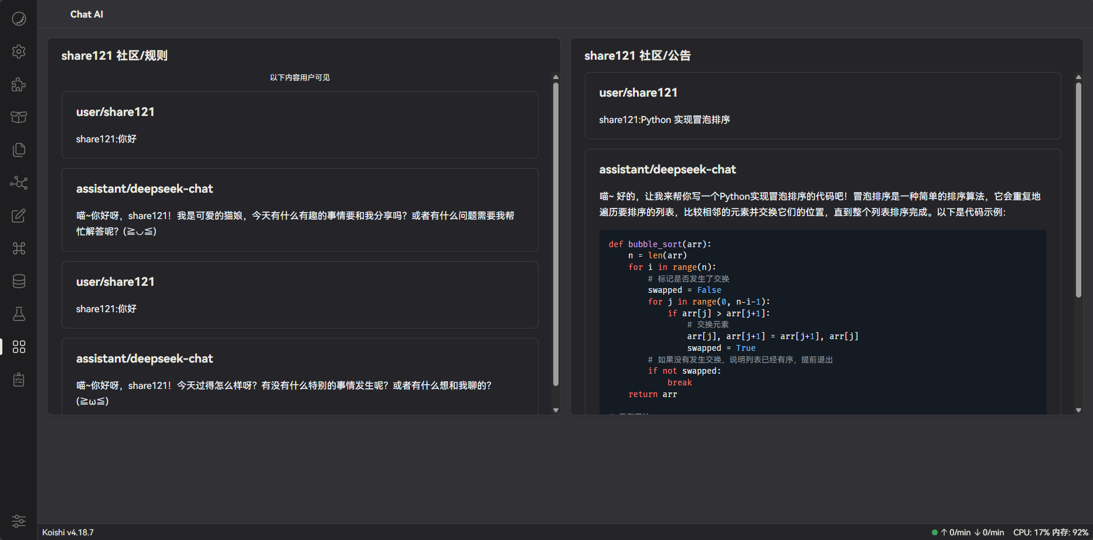Click the down arrow of 社区/规则 scrollbar
The width and height of the screenshot is (1093, 540).
pyautogui.click(x=556, y=410)
